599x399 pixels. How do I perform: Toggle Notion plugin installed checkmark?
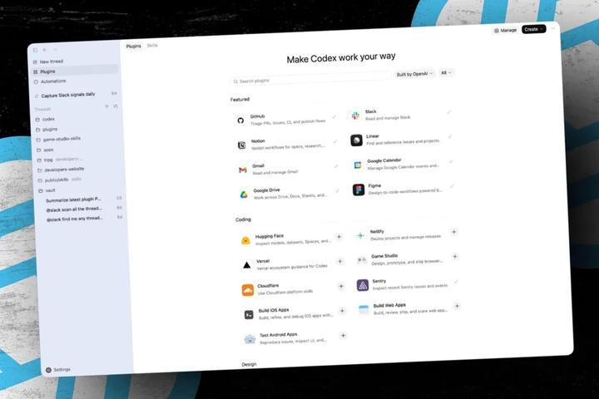click(x=335, y=141)
